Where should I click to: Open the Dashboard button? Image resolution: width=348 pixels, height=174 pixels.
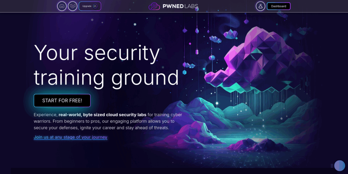point(279,6)
